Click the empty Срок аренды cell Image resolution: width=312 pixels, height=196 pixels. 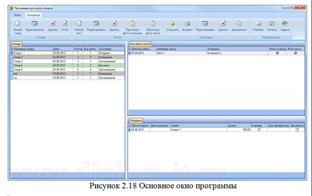point(278,130)
